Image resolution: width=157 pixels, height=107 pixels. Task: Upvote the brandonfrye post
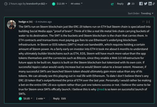(54, 4)
